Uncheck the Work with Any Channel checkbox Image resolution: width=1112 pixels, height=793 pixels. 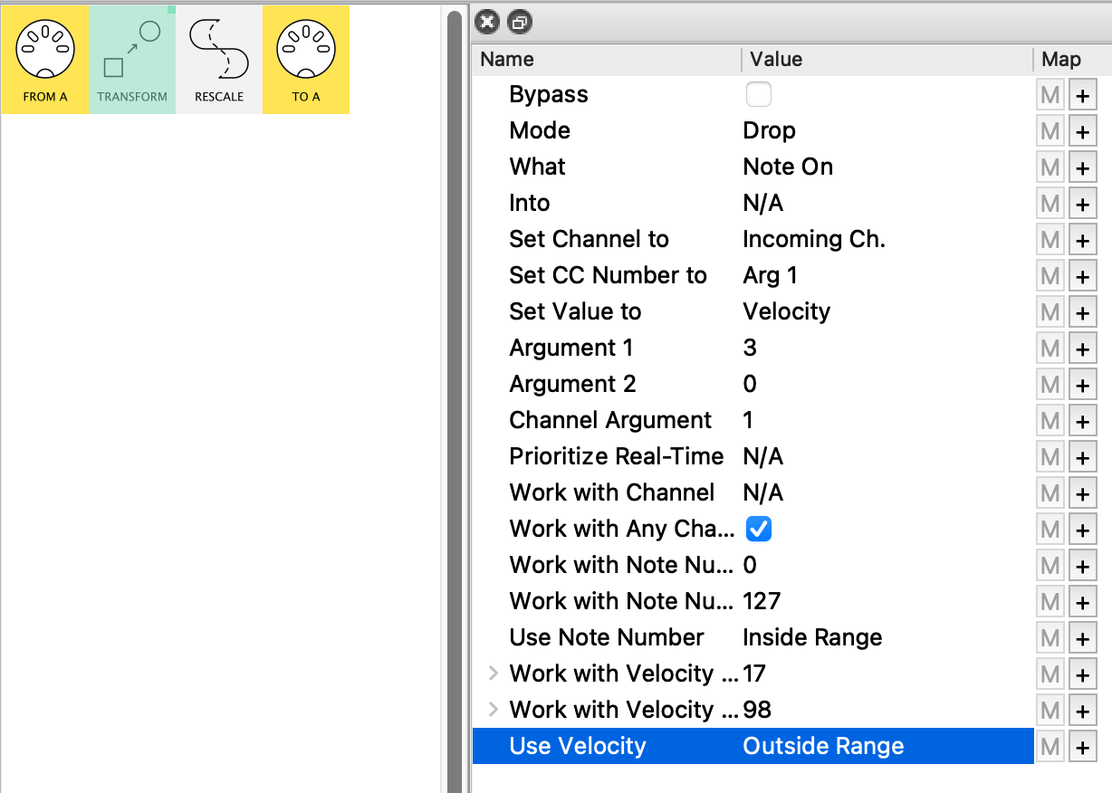pyautogui.click(x=758, y=530)
